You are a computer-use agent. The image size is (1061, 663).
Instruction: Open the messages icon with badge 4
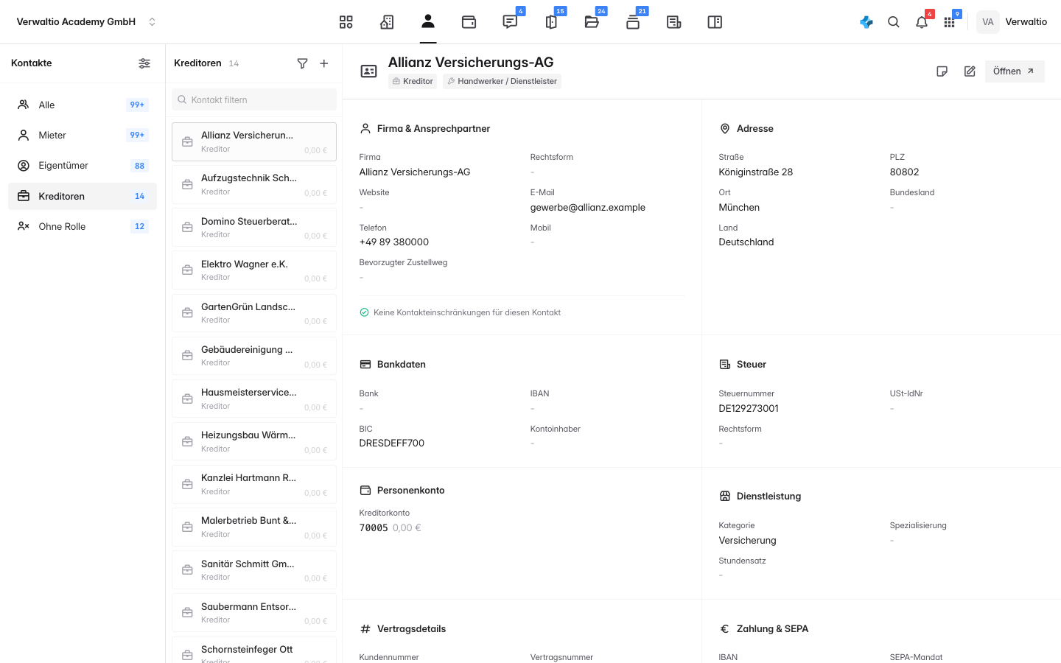(510, 22)
